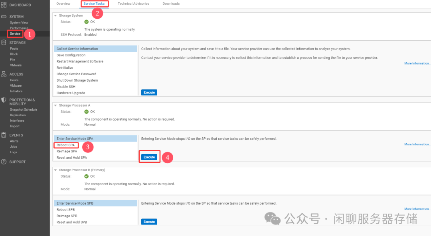Click the SUPPORT heading

pyautogui.click(x=17, y=162)
